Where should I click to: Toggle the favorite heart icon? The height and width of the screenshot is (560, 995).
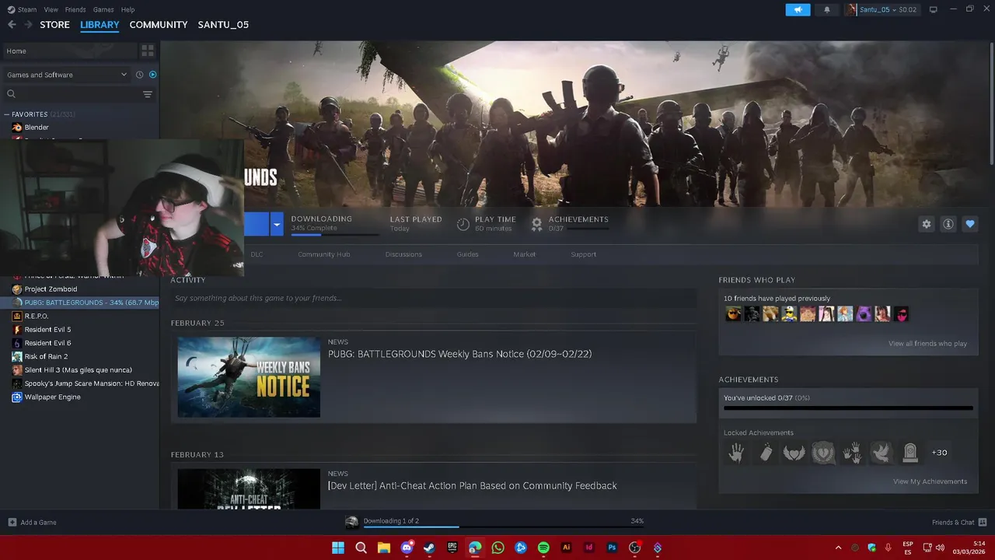(969, 224)
